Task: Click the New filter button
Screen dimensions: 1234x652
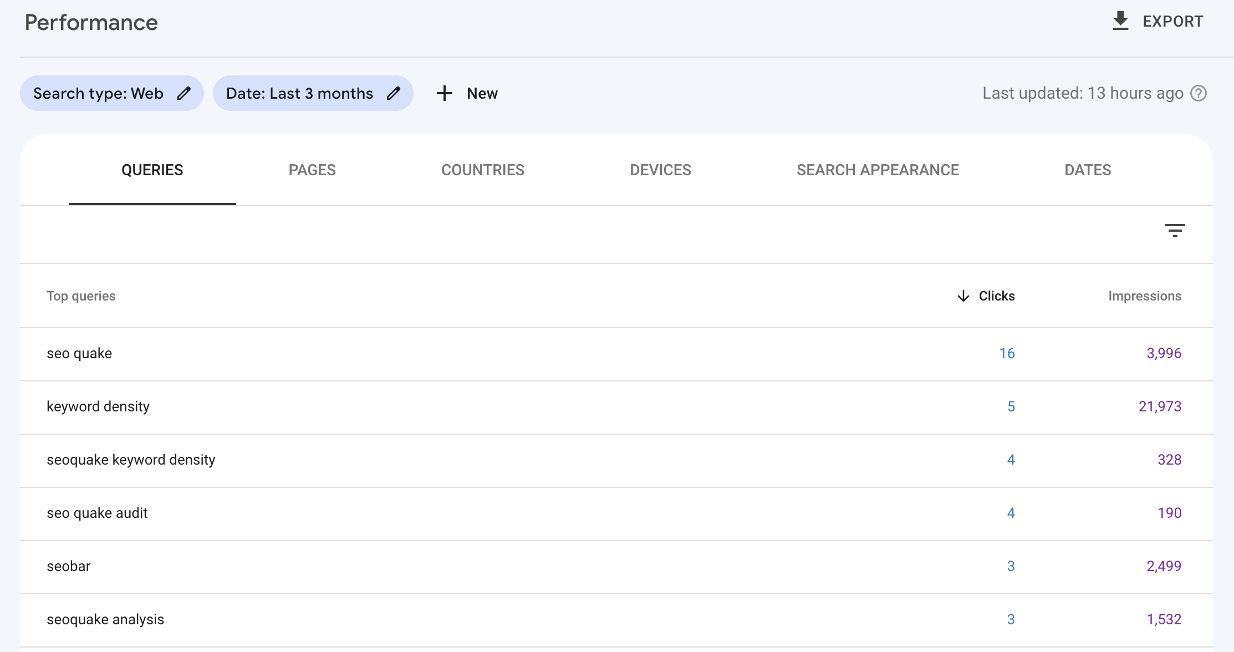Action: coord(482,93)
